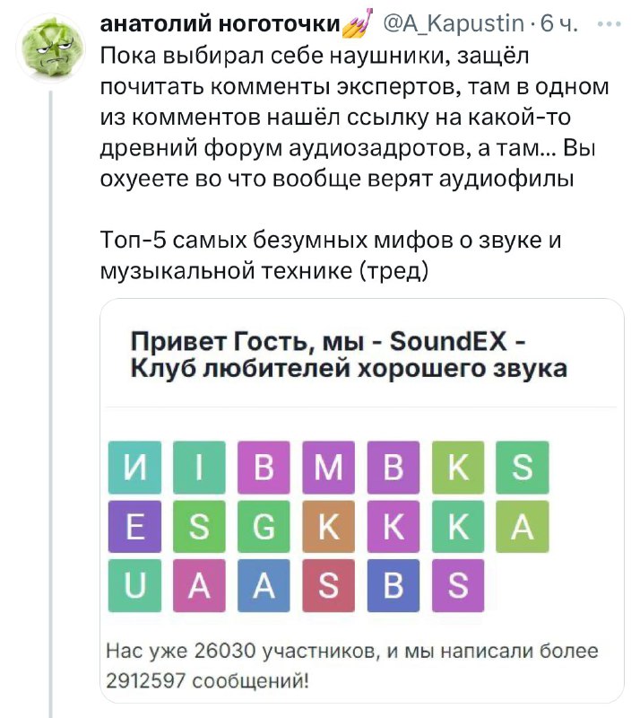Click the olive green A member tile
Image resolution: width=640 pixels, height=718 pixels.
523,526
